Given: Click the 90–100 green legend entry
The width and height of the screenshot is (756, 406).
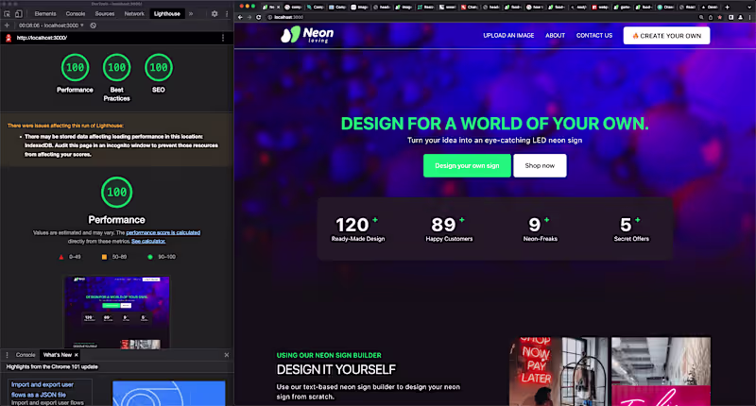Looking at the screenshot, I should tap(162, 257).
